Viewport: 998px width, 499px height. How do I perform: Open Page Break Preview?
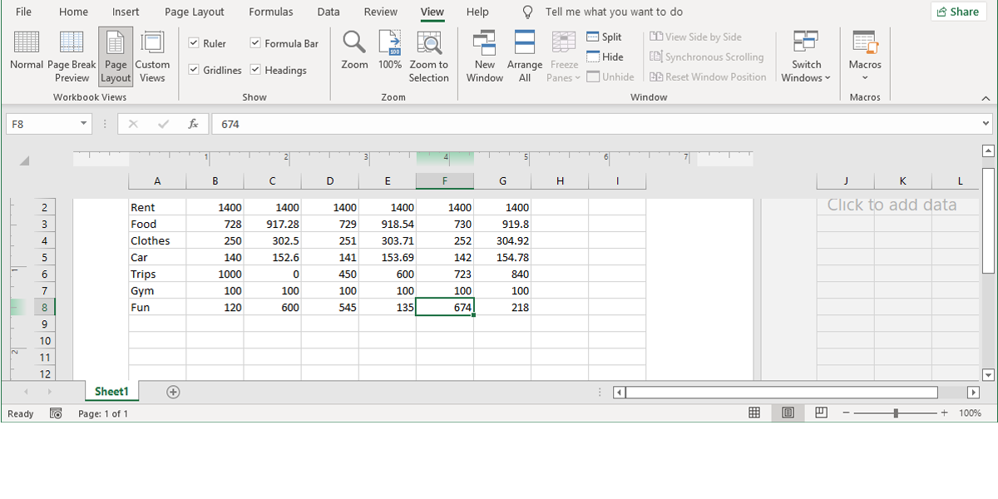tap(71, 56)
